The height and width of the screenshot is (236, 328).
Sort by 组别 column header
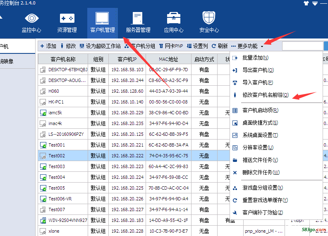coord(98,59)
